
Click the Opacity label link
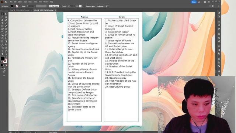64,6
